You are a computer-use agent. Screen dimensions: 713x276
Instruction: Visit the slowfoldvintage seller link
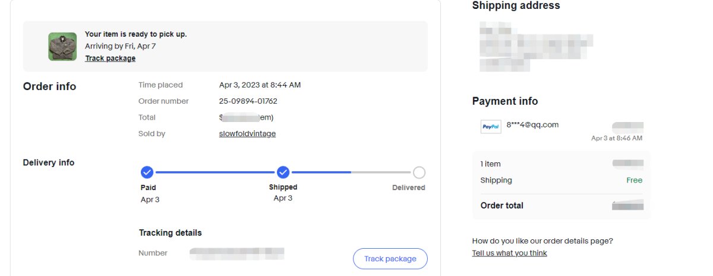(247, 134)
